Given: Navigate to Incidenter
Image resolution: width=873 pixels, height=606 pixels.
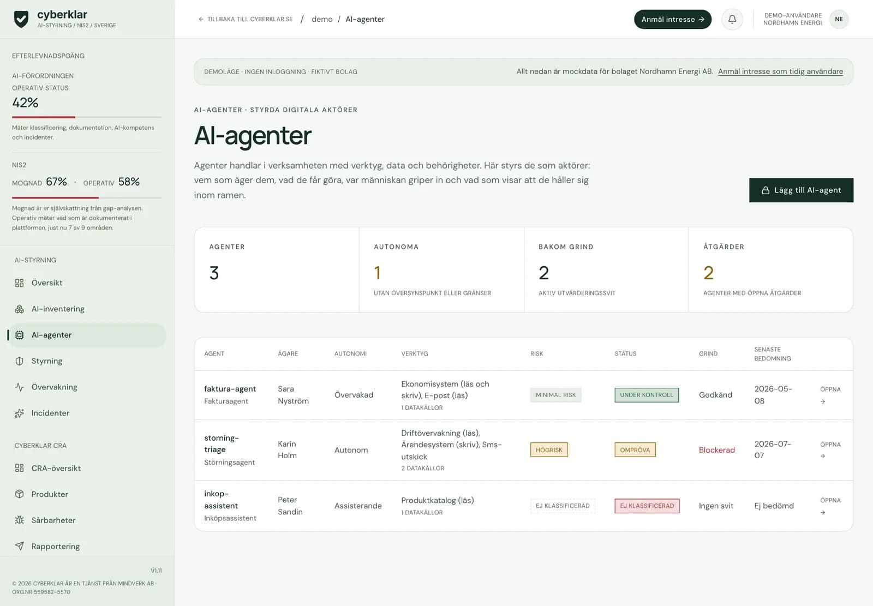Looking at the screenshot, I should (x=87, y=413).
